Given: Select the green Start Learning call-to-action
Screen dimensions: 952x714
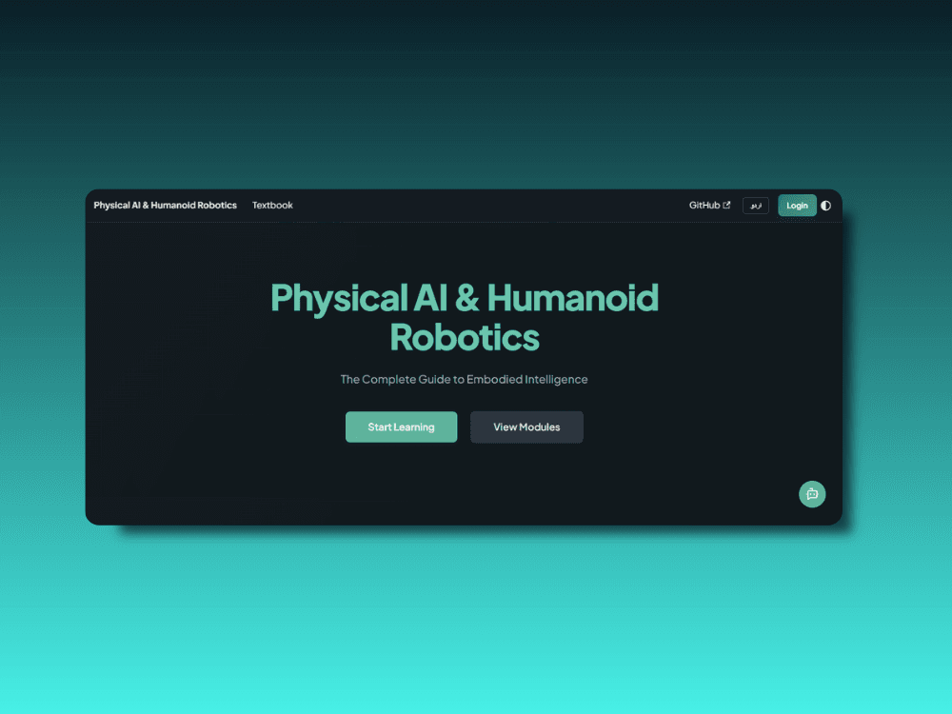Looking at the screenshot, I should point(402,426).
